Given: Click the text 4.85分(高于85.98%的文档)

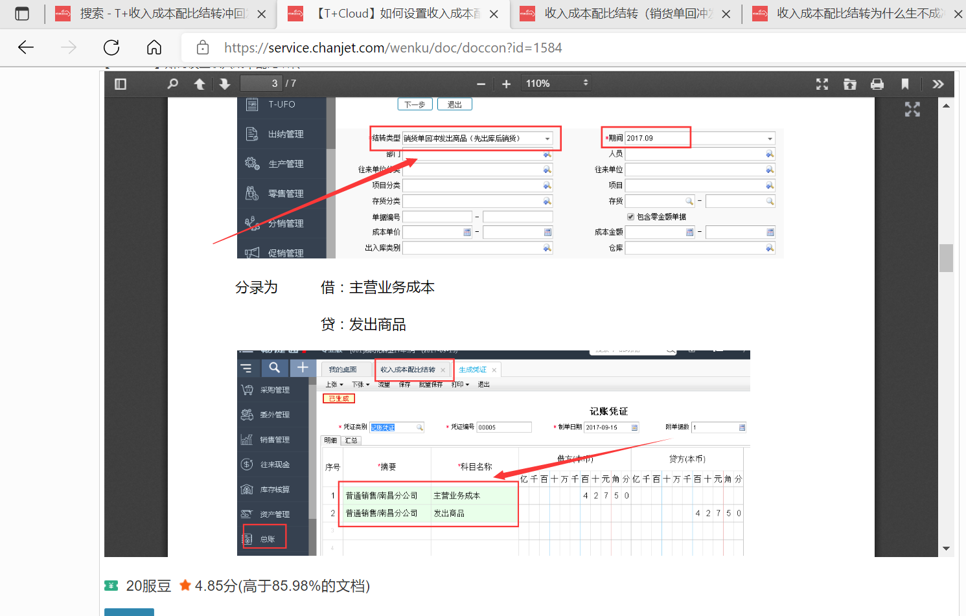Looking at the screenshot, I should (282, 586).
